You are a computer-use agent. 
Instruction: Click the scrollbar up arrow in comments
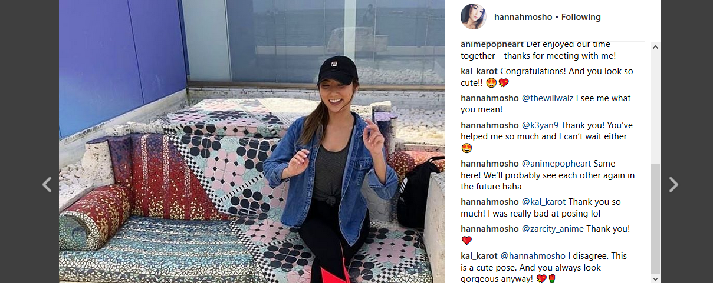coord(655,46)
